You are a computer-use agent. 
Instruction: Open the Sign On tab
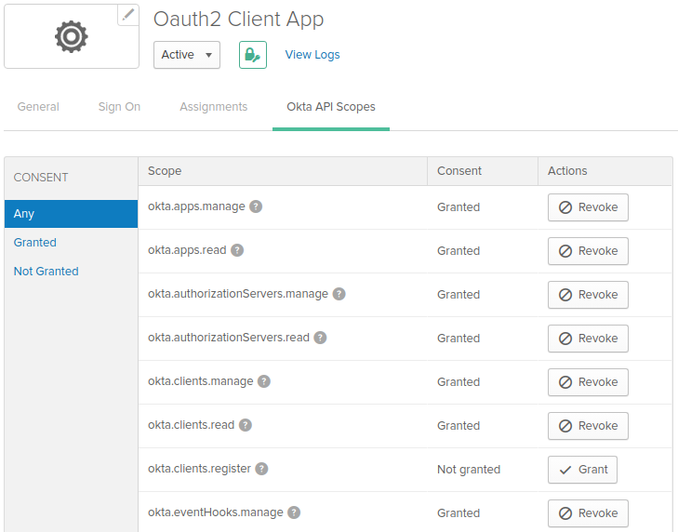coord(119,107)
